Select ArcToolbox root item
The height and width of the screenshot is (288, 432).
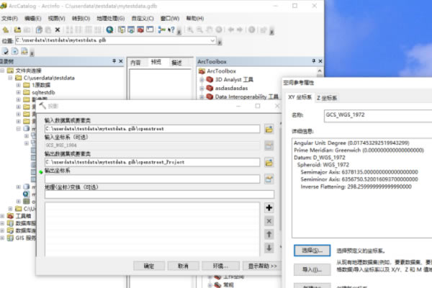point(221,71)
